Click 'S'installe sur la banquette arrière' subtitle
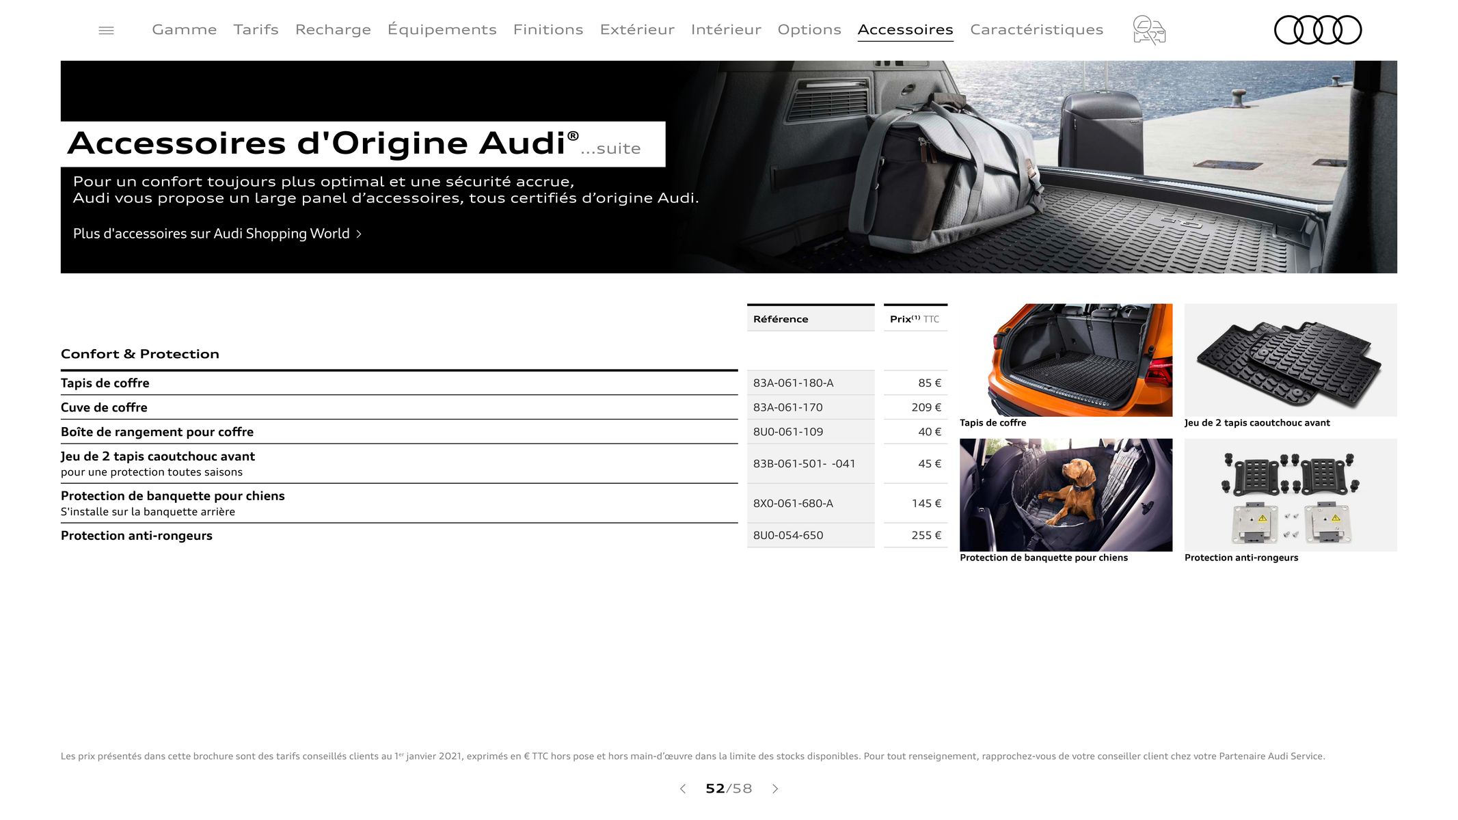The height and width of the screenshot is (820, 1458). pos(148,512)
